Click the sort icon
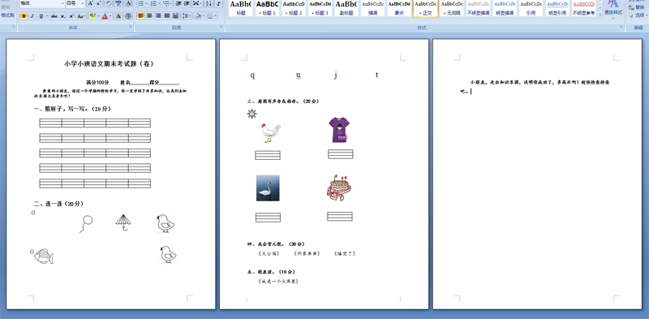This screenshot has height=319, width=649. pos(208,3)
